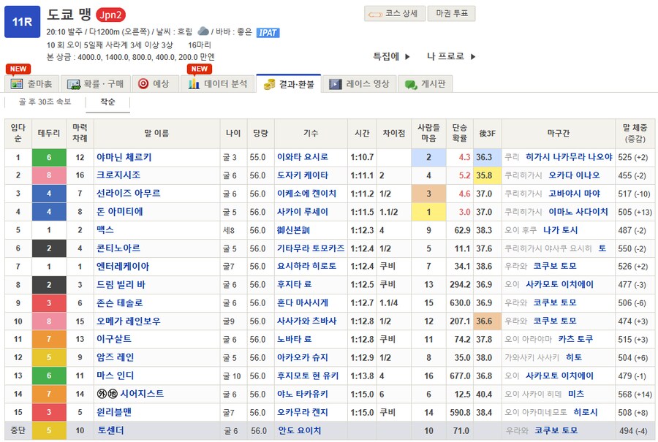
Task: Expand the 특집에 arrow menu
Action: [x=392, y=56]
